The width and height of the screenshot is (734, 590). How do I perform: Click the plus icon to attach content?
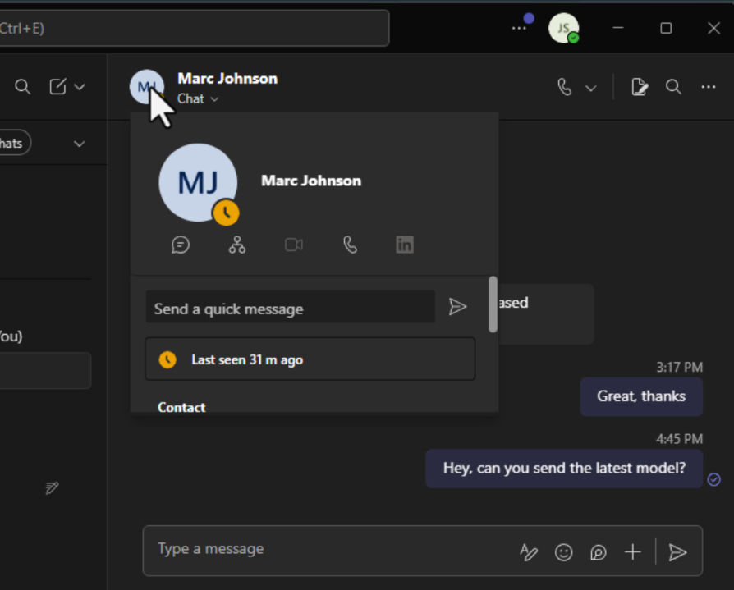[x=632, y=552]
